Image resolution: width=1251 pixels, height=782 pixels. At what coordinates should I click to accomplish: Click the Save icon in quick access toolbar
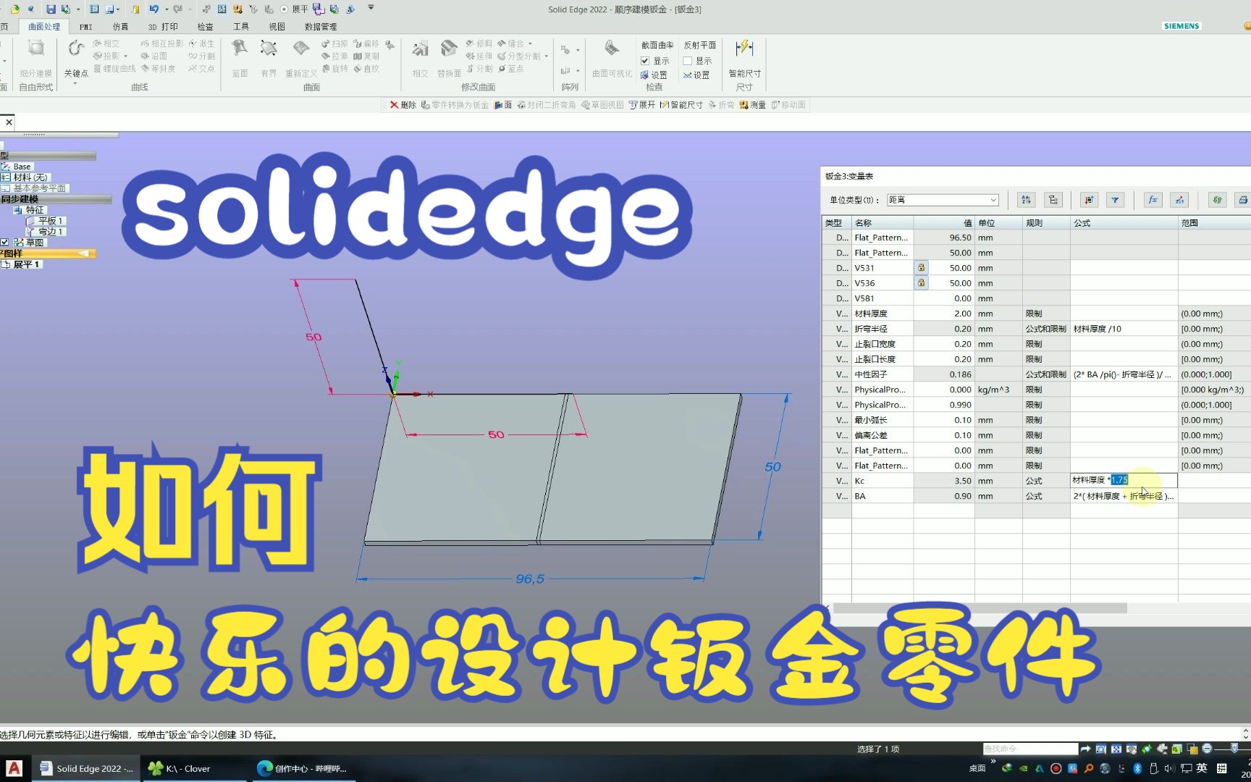[50, 9]
